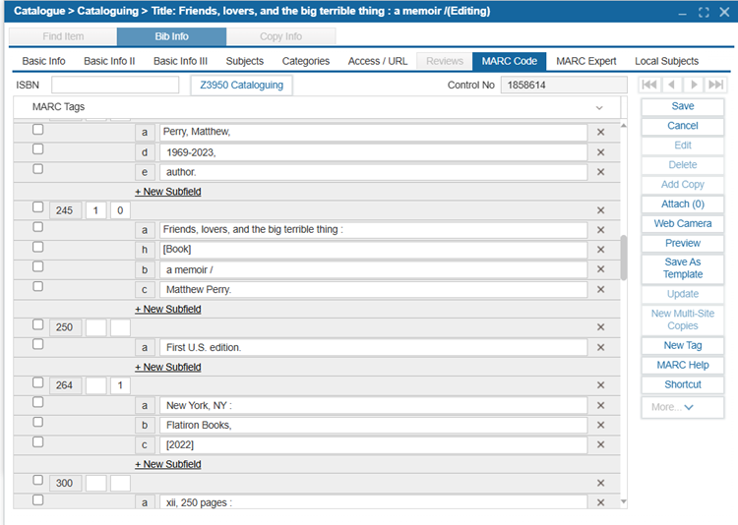Delete the 250 tag row
Viewport: 738px width, 525px height.
(x=600, y=327)
